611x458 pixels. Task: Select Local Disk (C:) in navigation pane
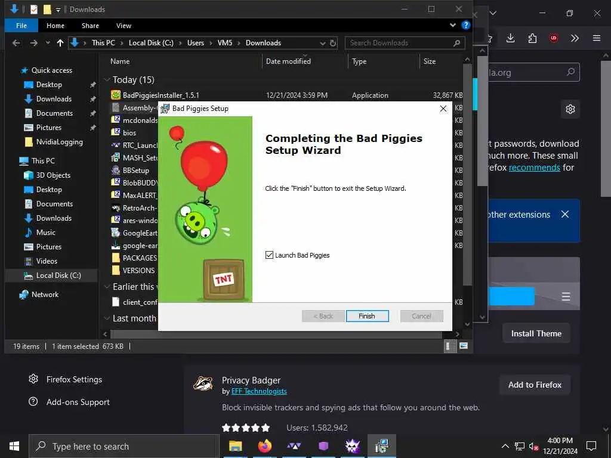coord(58,276)
